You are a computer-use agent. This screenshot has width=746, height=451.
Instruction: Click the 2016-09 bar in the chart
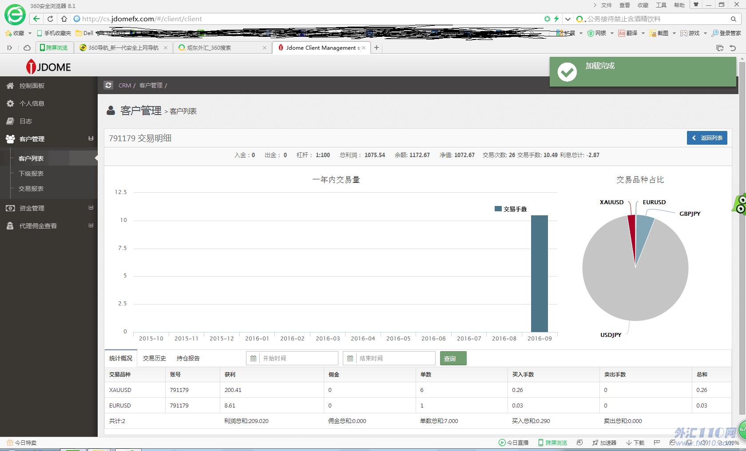point(540,273)
